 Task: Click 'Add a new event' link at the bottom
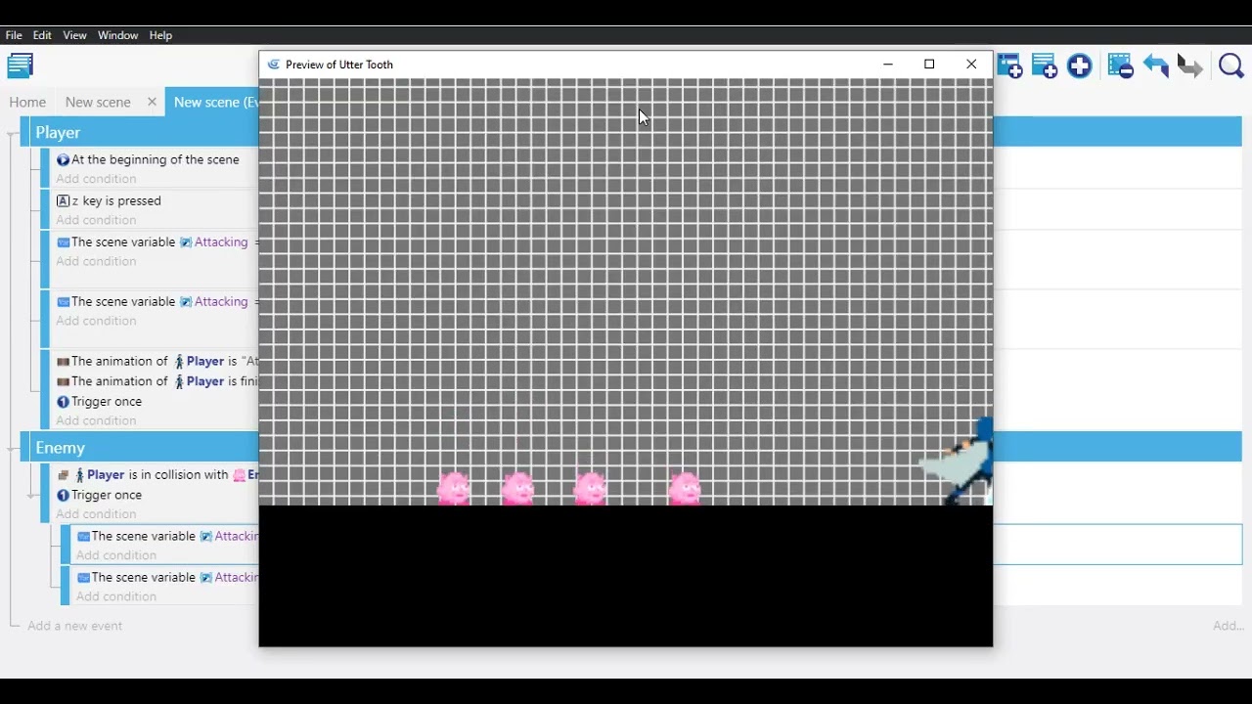click(75, 626)
